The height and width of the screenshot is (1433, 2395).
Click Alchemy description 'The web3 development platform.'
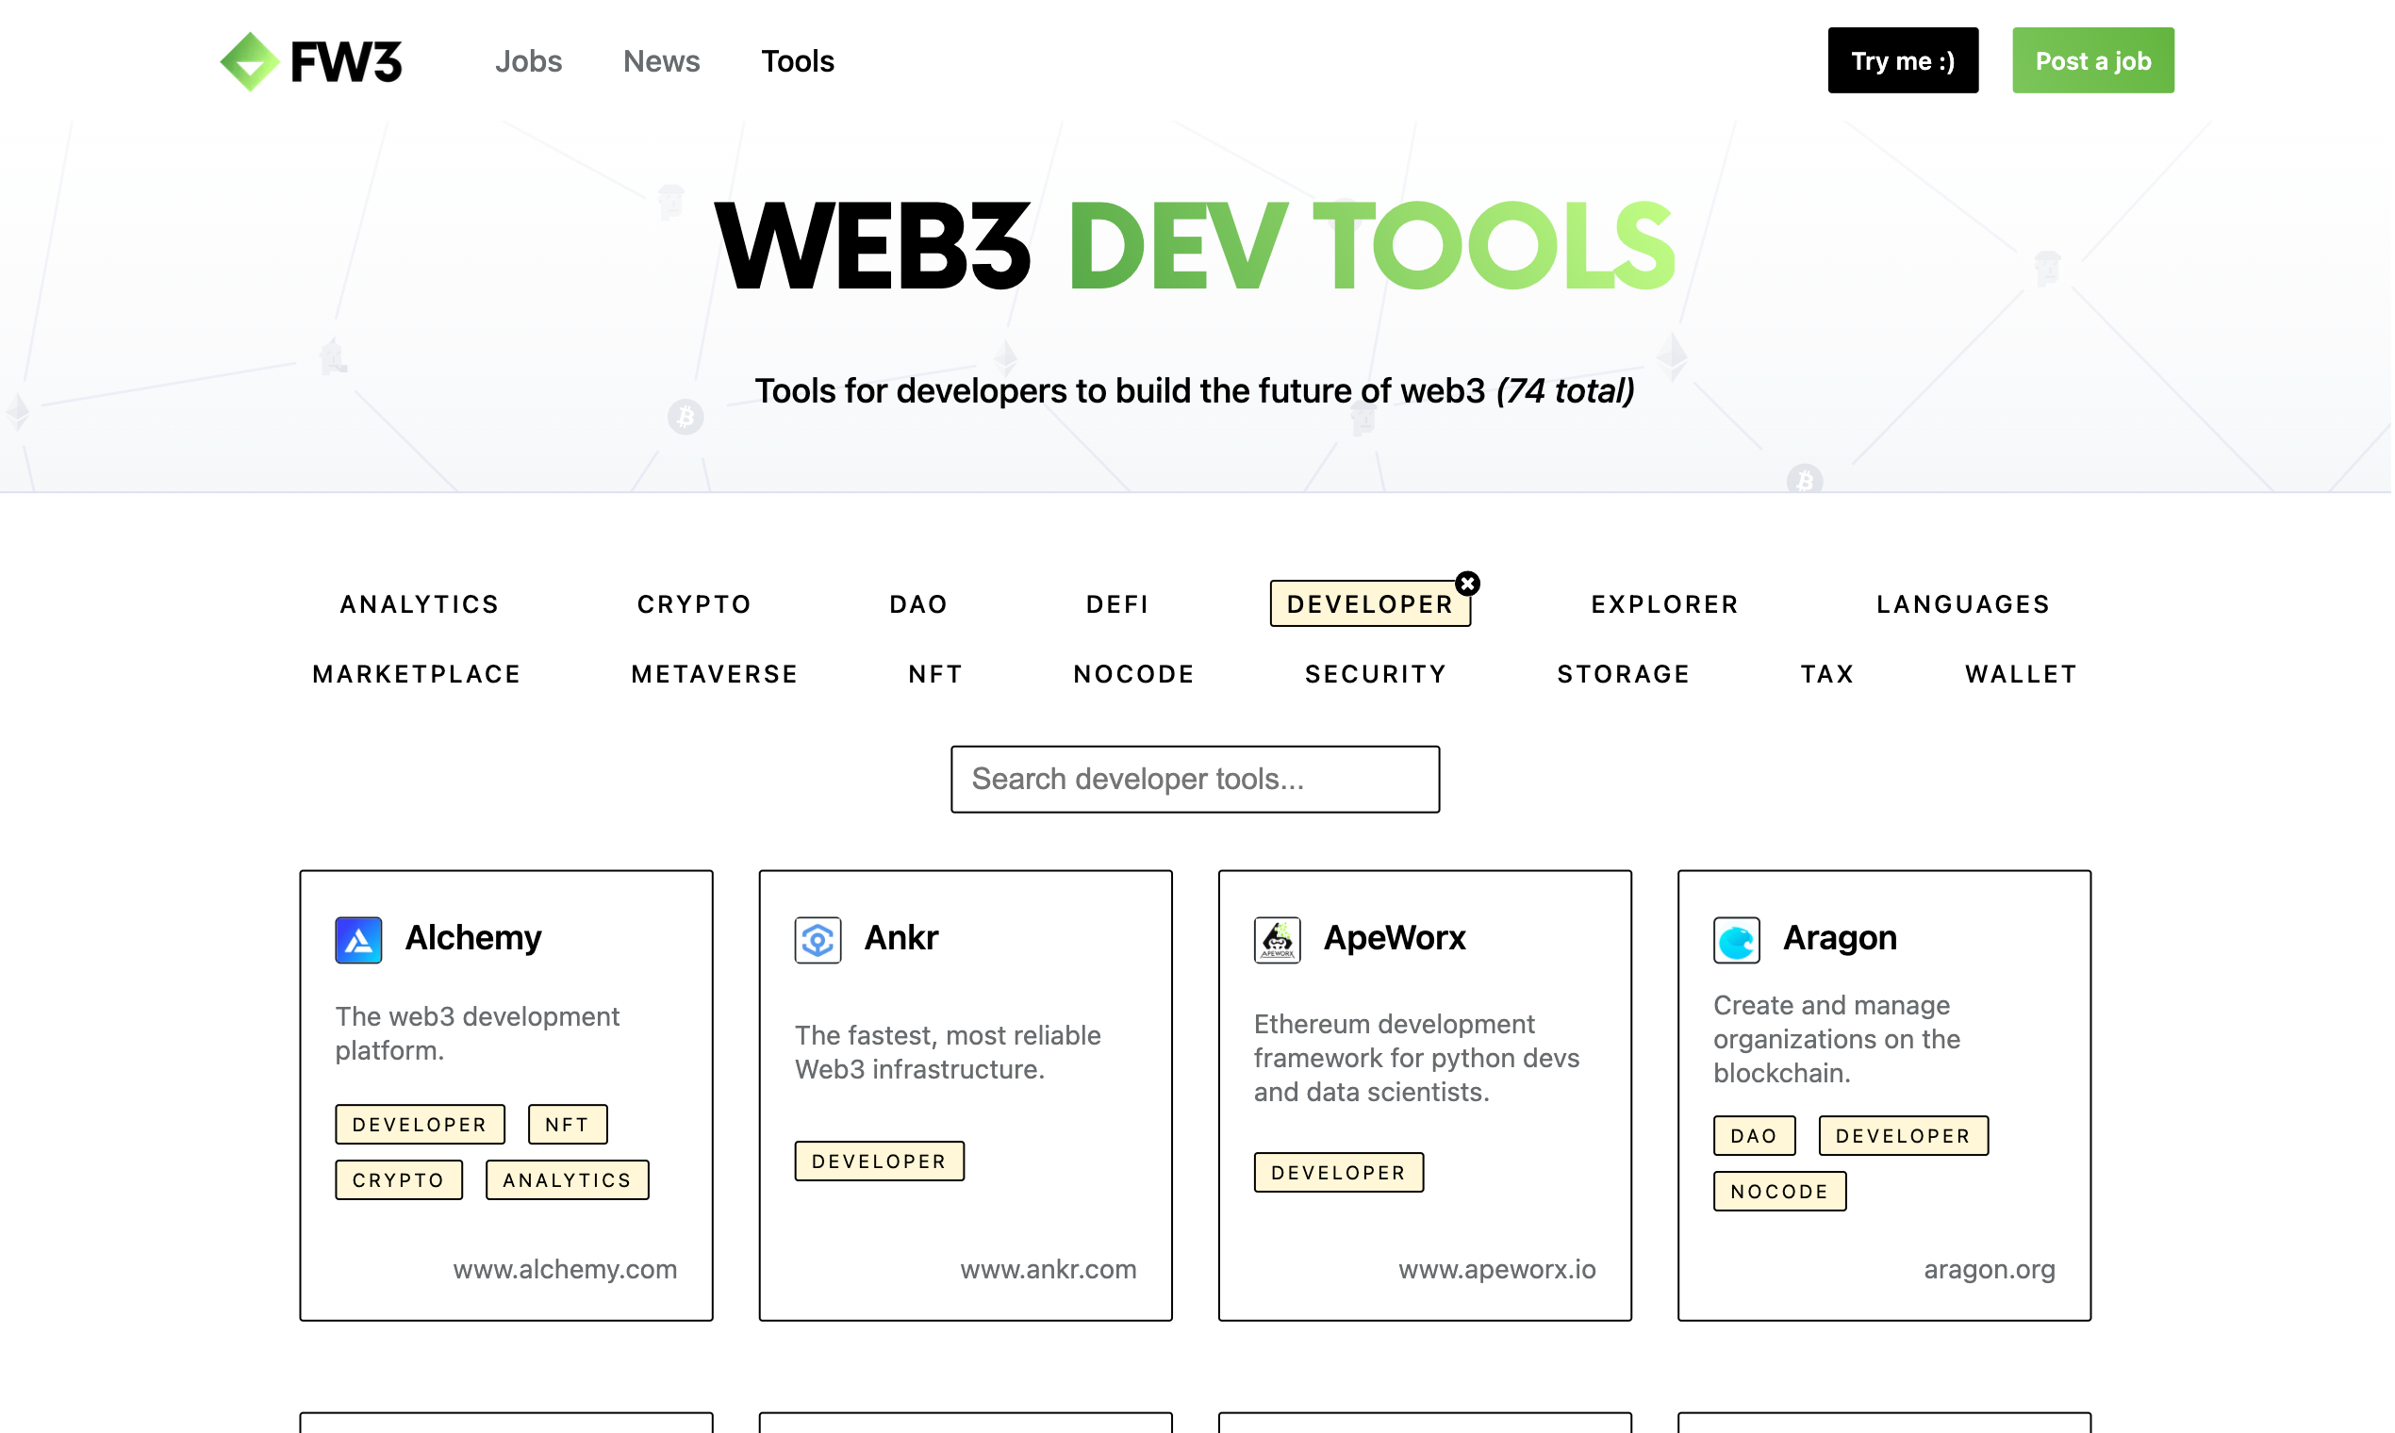click(x=477, y=1033)
